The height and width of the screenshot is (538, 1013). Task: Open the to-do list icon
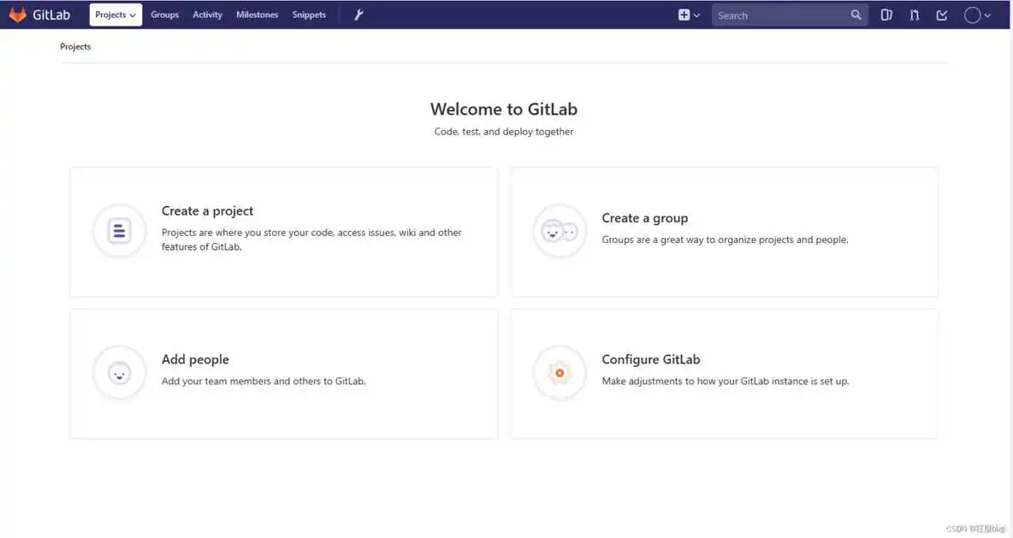942,15
